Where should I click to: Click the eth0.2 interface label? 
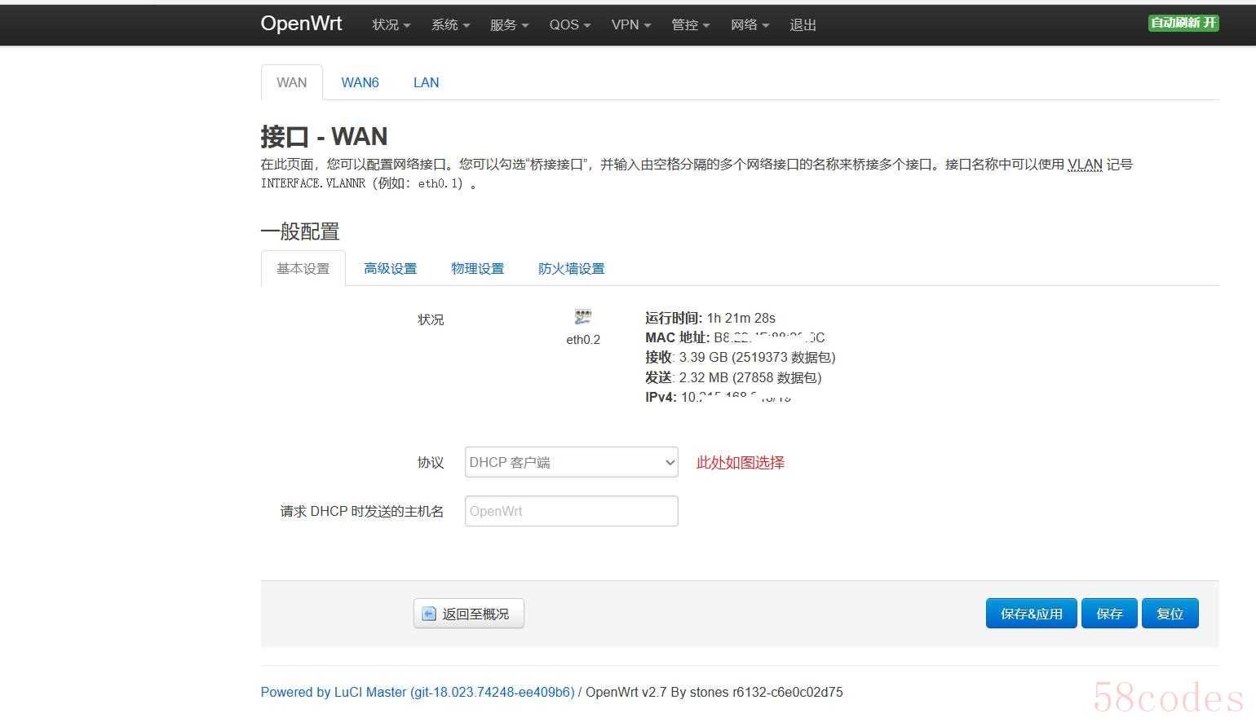(x=583, y=340)
